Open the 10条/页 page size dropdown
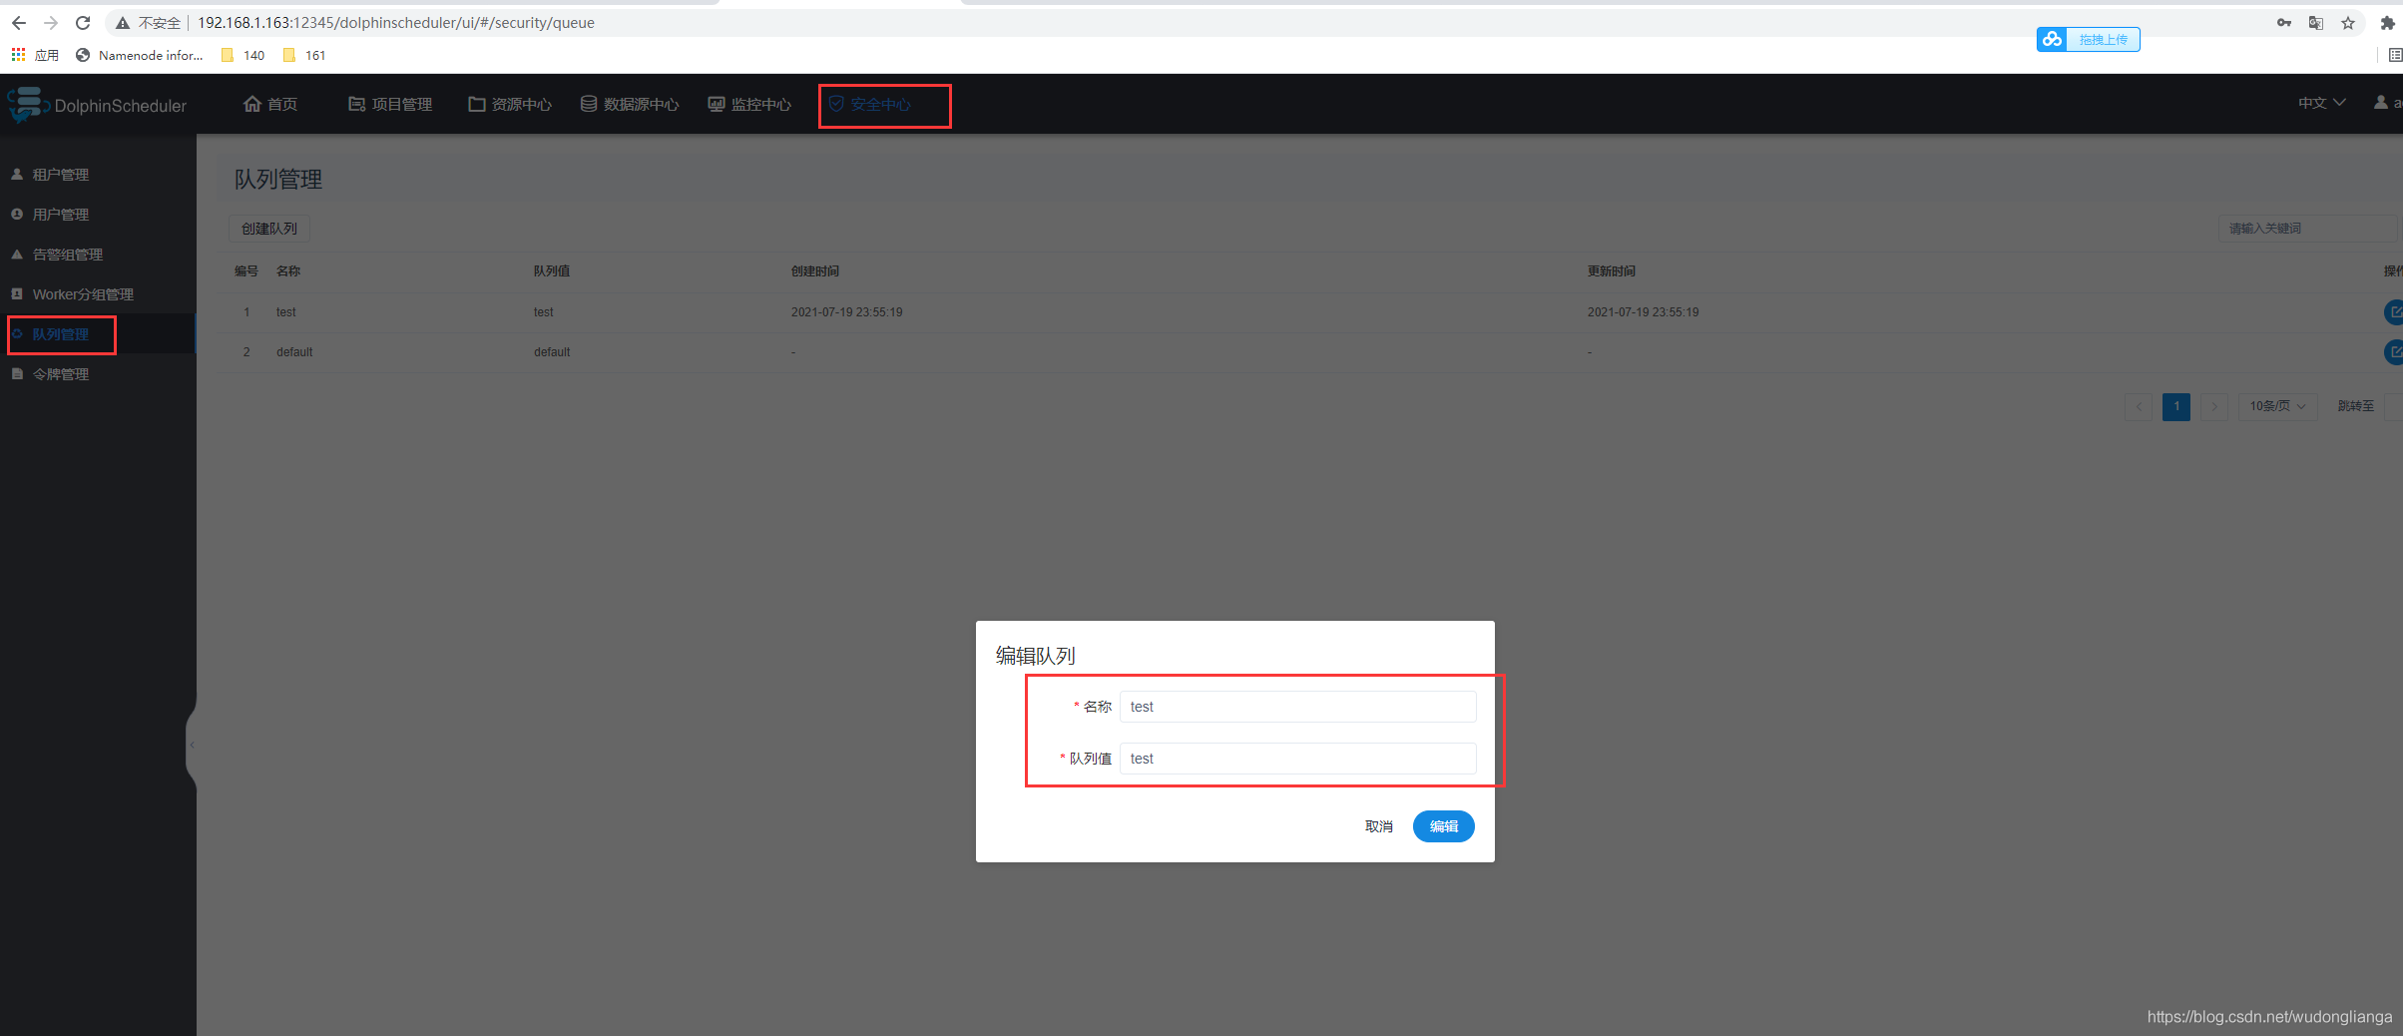 [x=2276, y=406]
